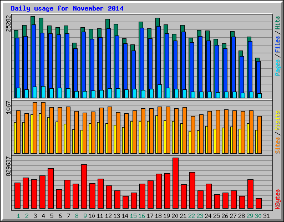The height and width of the screenshot is (222, 284).
Task: Click the blue Files bar for day 3
Action: tap(34, 56)
